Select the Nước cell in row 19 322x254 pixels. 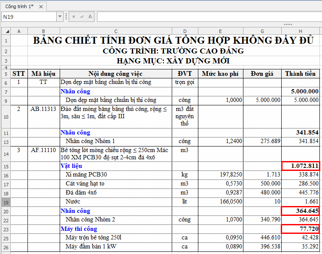coord(116,202)
